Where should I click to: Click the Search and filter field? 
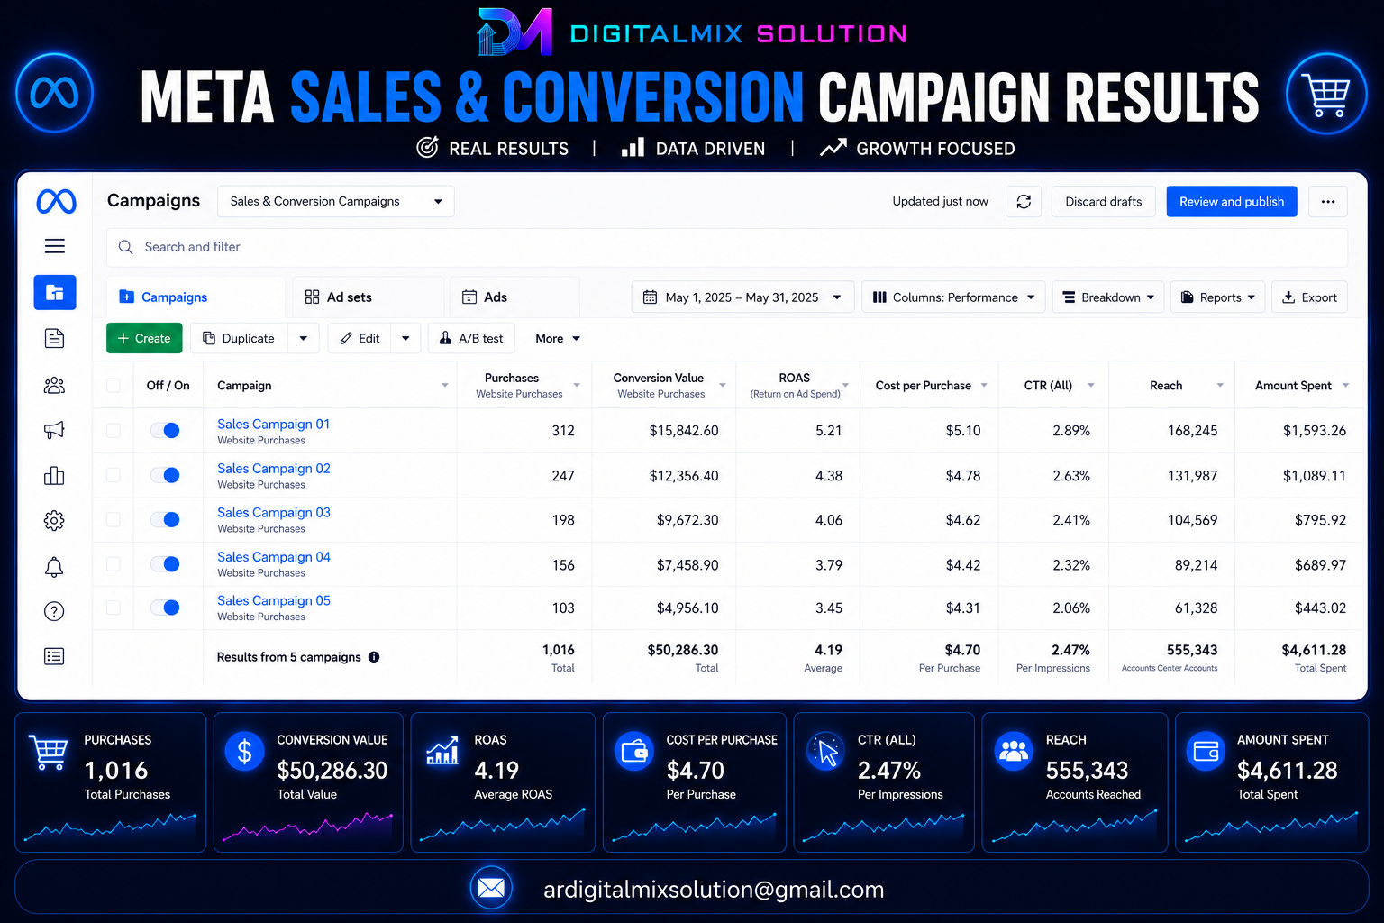727,247
